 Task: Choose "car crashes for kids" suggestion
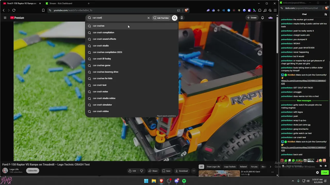(132, 78)
